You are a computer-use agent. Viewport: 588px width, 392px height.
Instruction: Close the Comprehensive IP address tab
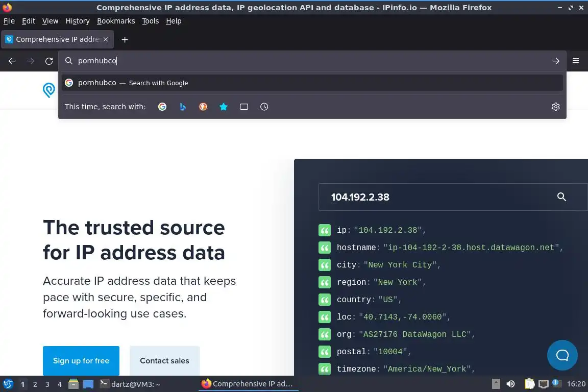click(x=106, y=39)
